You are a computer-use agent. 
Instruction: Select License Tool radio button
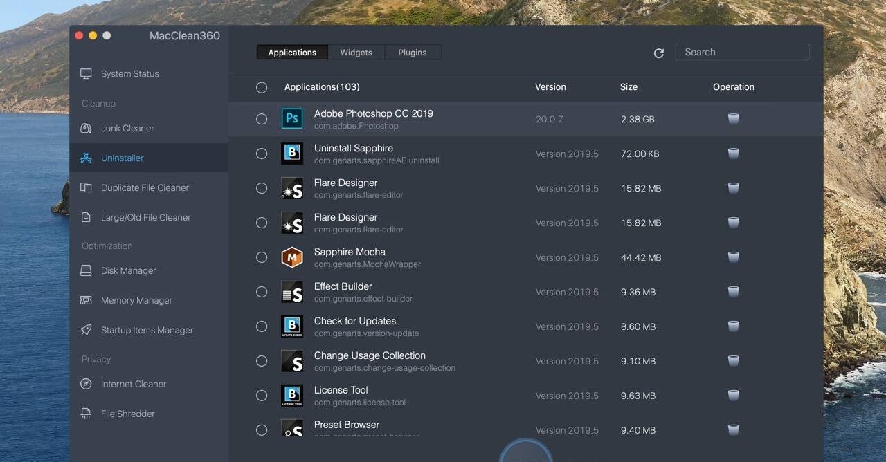pyautogui.click(x=262, y=396)
